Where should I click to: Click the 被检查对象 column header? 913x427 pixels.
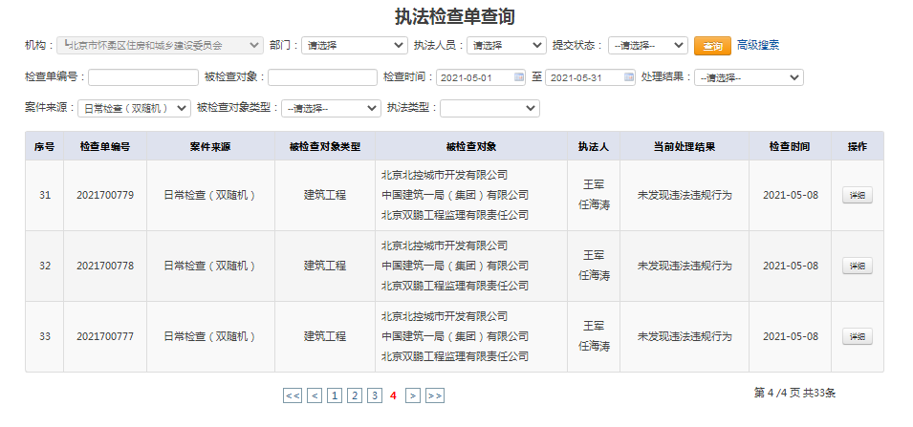(471, 146)
